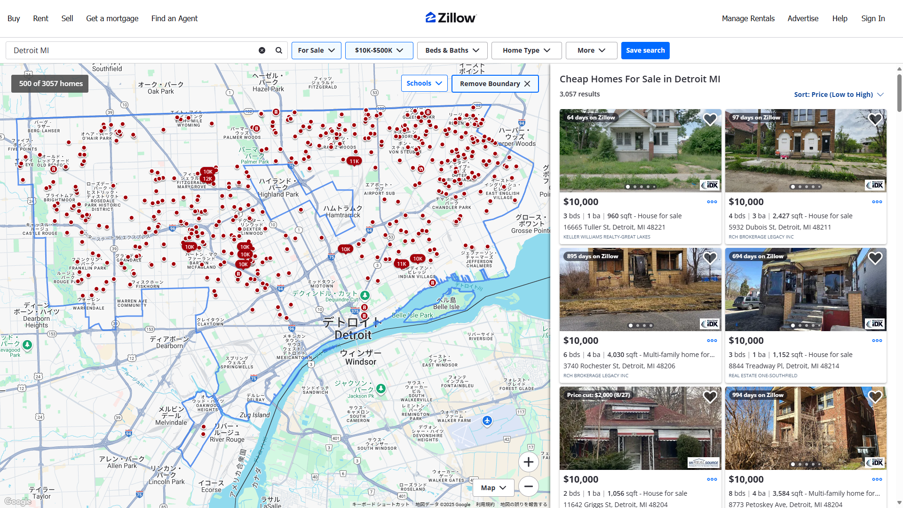Click the Sign In link

pos(873,18)
